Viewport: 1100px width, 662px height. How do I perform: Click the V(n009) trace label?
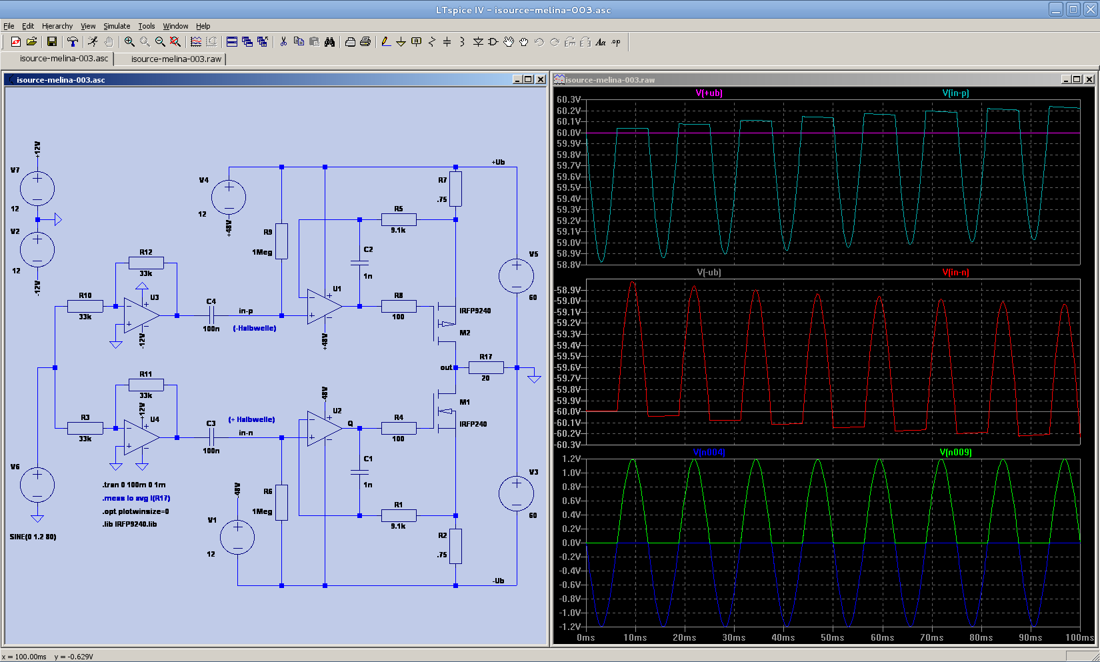(955, 452)
